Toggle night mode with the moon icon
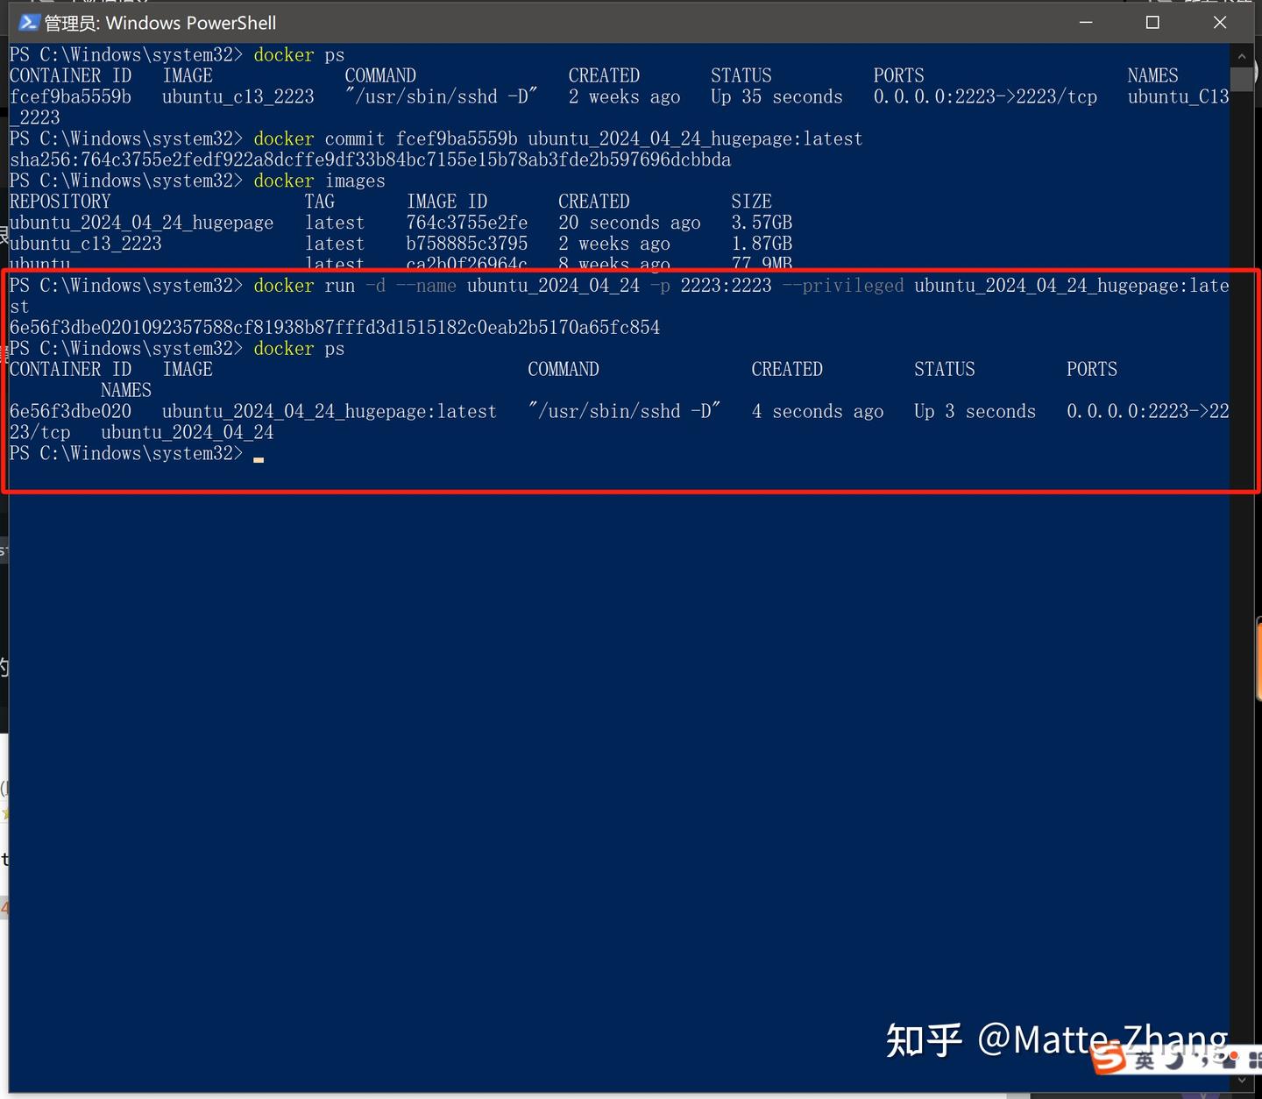The image size is (1262, 1099). (x=1174, y=1062)
